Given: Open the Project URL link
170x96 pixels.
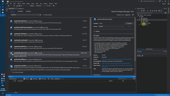Looking at the screenshot, I should [116, 63].
